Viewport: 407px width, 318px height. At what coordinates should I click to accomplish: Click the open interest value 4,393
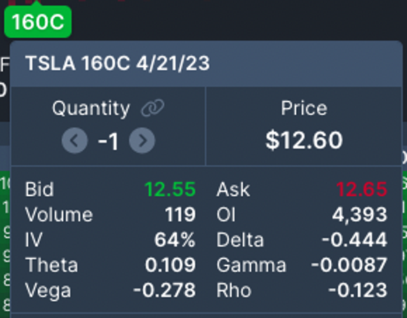pyautogui.click(x=360, y=214)
